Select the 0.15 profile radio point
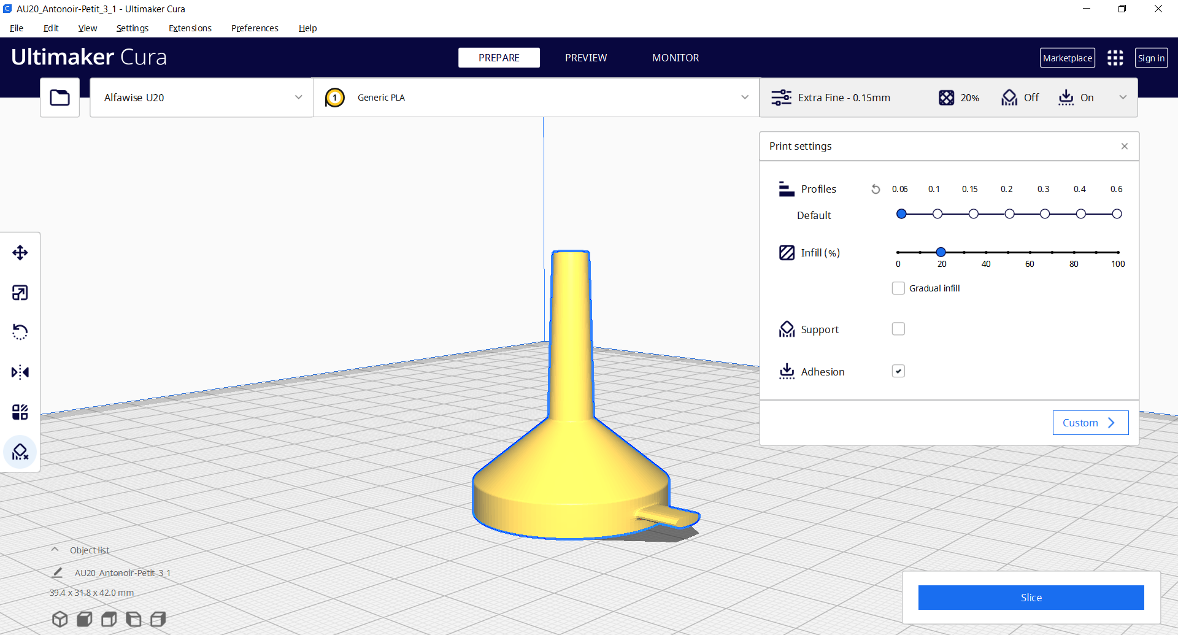 pyautogui.click(x=974, y=214)
